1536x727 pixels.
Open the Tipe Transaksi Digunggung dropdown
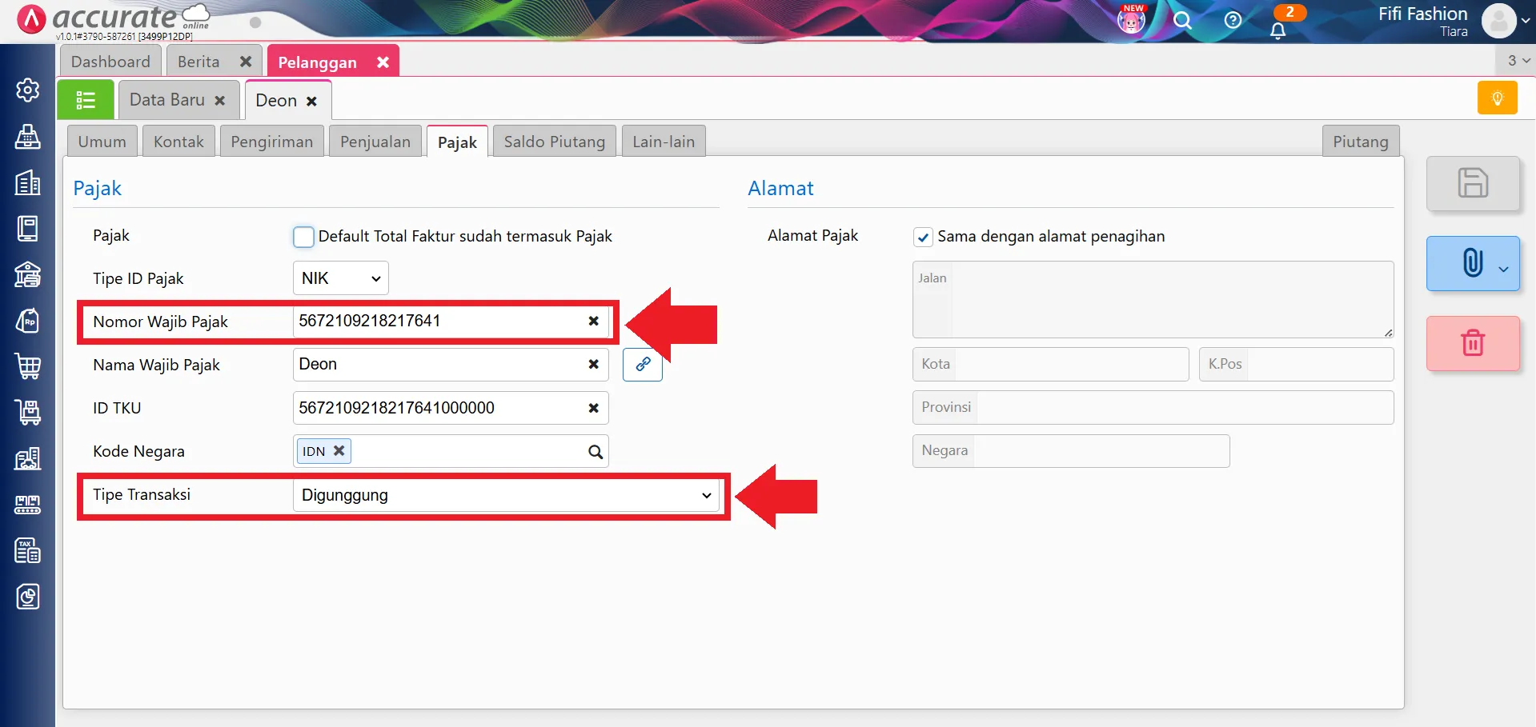(x=506, y=495)
